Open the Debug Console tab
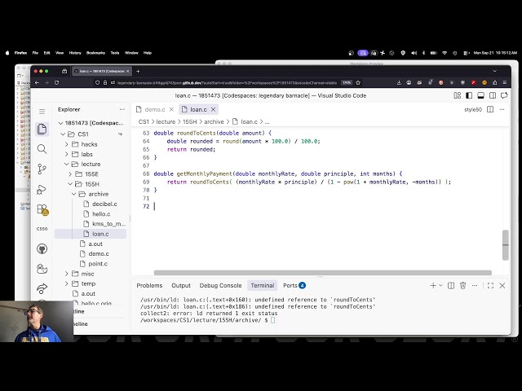The height and width of the screenshot is (391, 522). (x=220, y=286)
